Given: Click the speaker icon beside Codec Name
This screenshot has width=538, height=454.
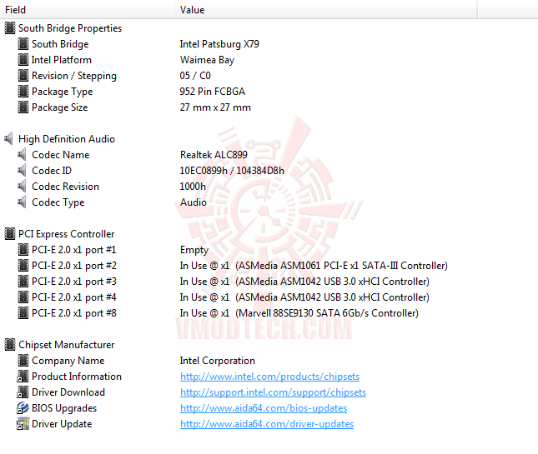Looking at the screenshot, I should [x=22, y=155].
